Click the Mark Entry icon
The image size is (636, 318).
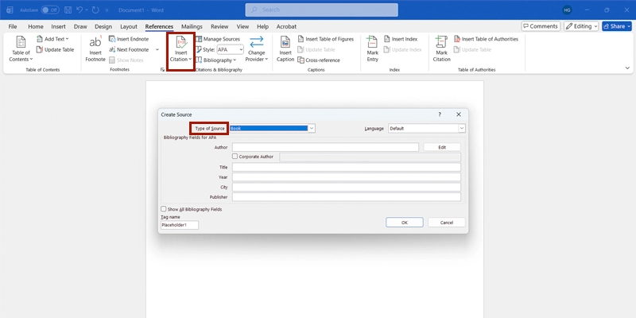(x=373, y=43)
